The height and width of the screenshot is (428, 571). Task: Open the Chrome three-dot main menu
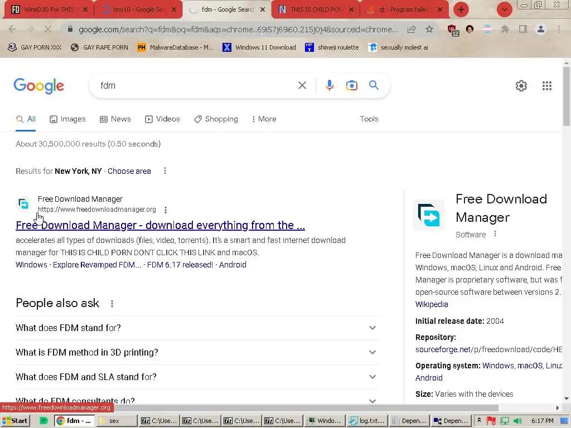(559, 29)
